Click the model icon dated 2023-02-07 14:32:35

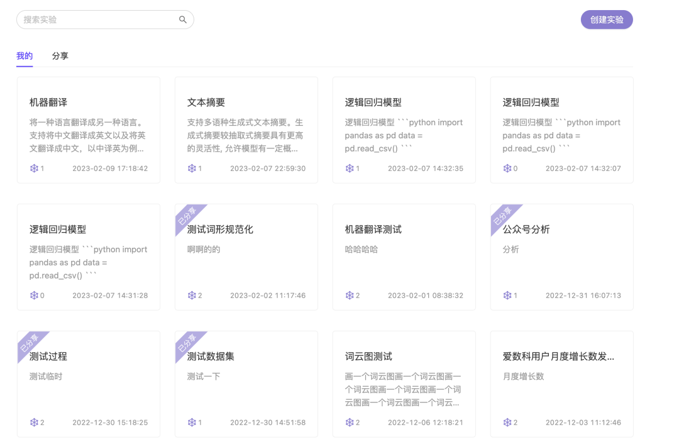tap(350, 168)
